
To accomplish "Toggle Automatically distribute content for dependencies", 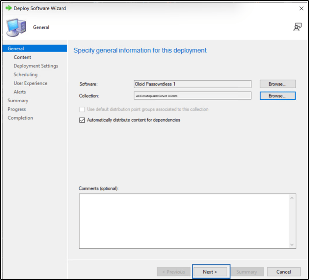I will tap(82, 120).
